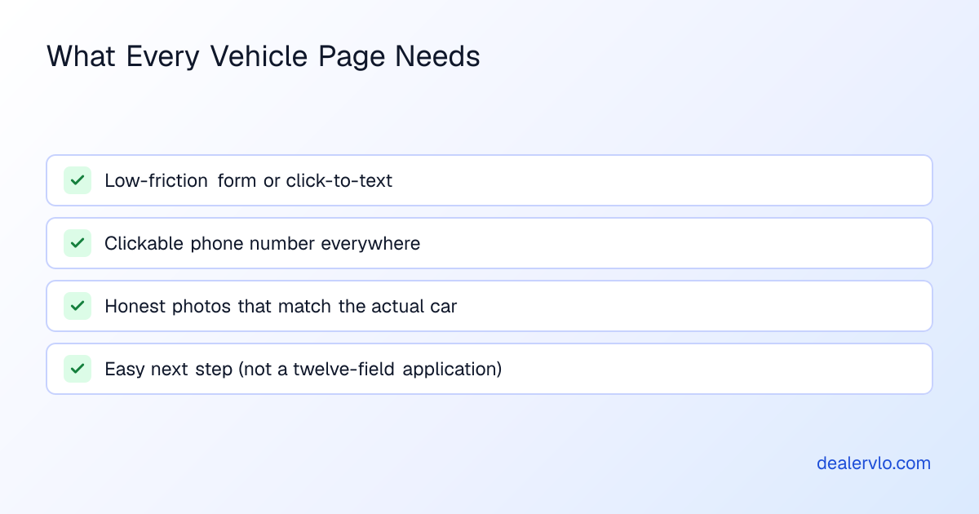979x514 pixels.
Task: Select the Clickable phone number everywhere text
Action: point(263,243)
